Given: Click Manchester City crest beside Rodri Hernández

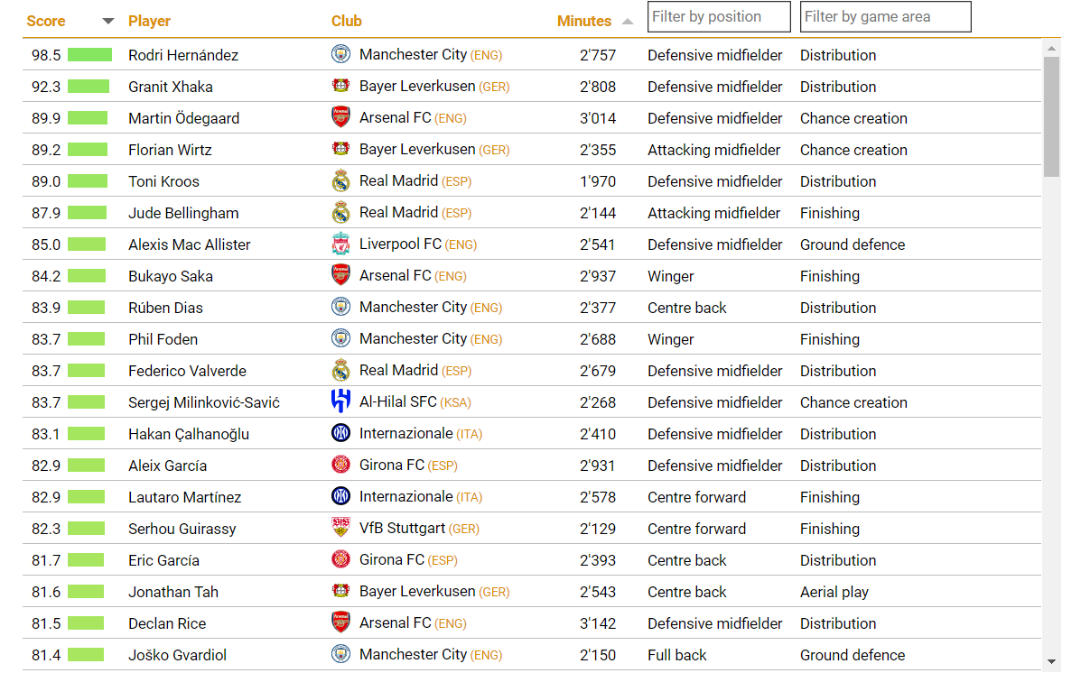Looking at the screenshot, I should (x=340, y=54).
